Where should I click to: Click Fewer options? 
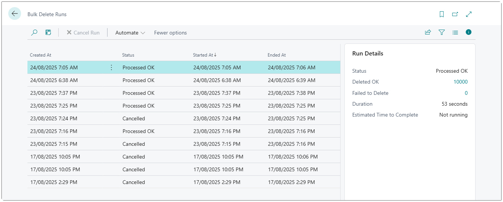[170, 33]
